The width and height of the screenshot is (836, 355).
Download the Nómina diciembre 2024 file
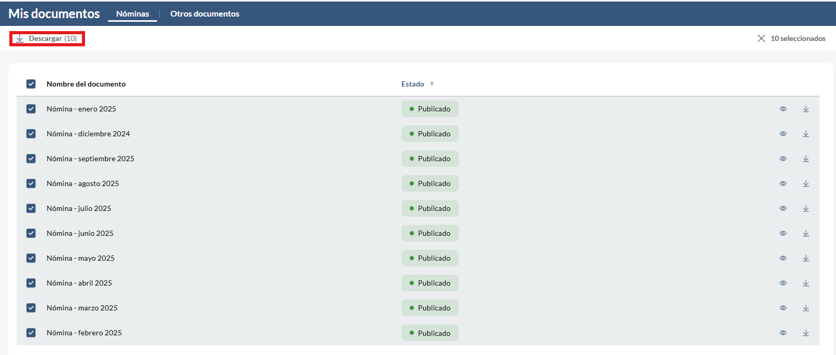click(x=806, y=134)
